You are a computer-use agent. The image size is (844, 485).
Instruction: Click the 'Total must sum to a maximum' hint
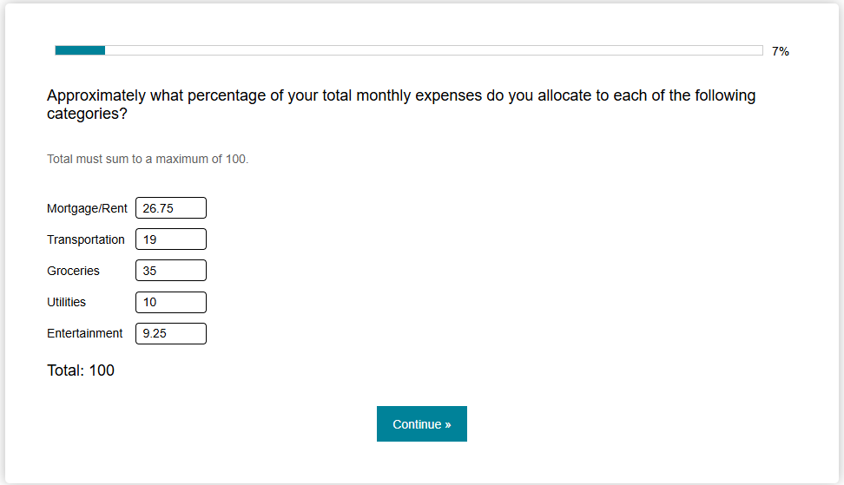(148, 159)
